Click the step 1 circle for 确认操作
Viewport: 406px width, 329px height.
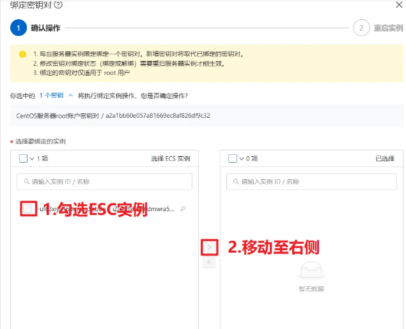[19, 28]
